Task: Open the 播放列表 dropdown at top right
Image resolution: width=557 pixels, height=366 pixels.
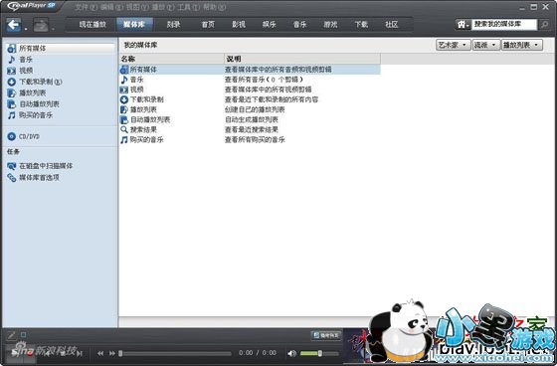Action: tap(522, 45)
